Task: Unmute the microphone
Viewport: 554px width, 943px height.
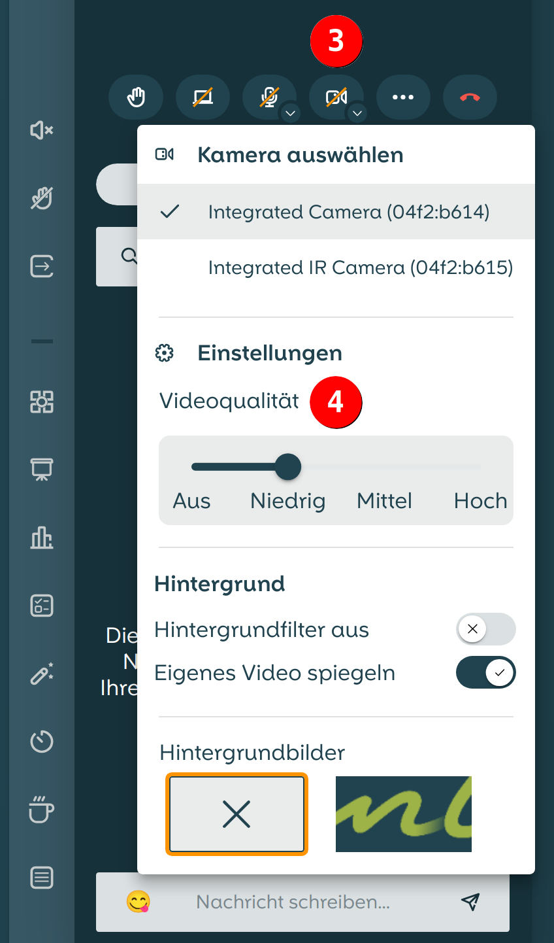Action: click(x=269, y=97)
